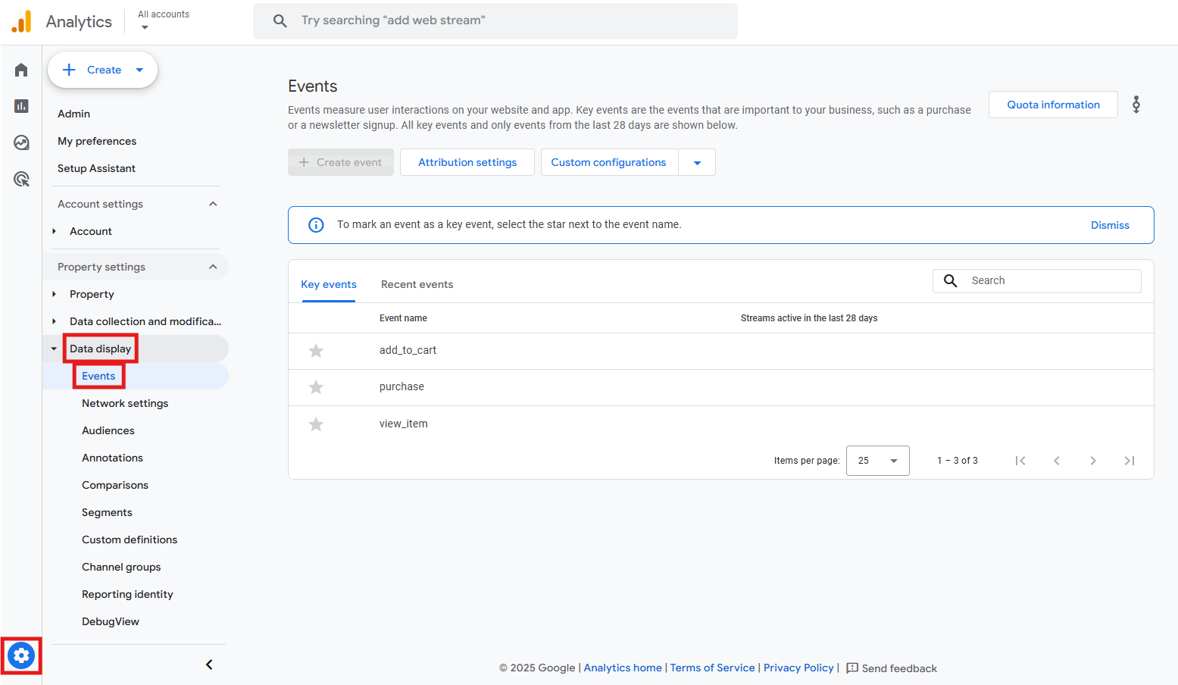The height and width of the screenshot is (685, 1178).
Task: Collapse the admin navigation panel arrow
Action: click(209, 665)
